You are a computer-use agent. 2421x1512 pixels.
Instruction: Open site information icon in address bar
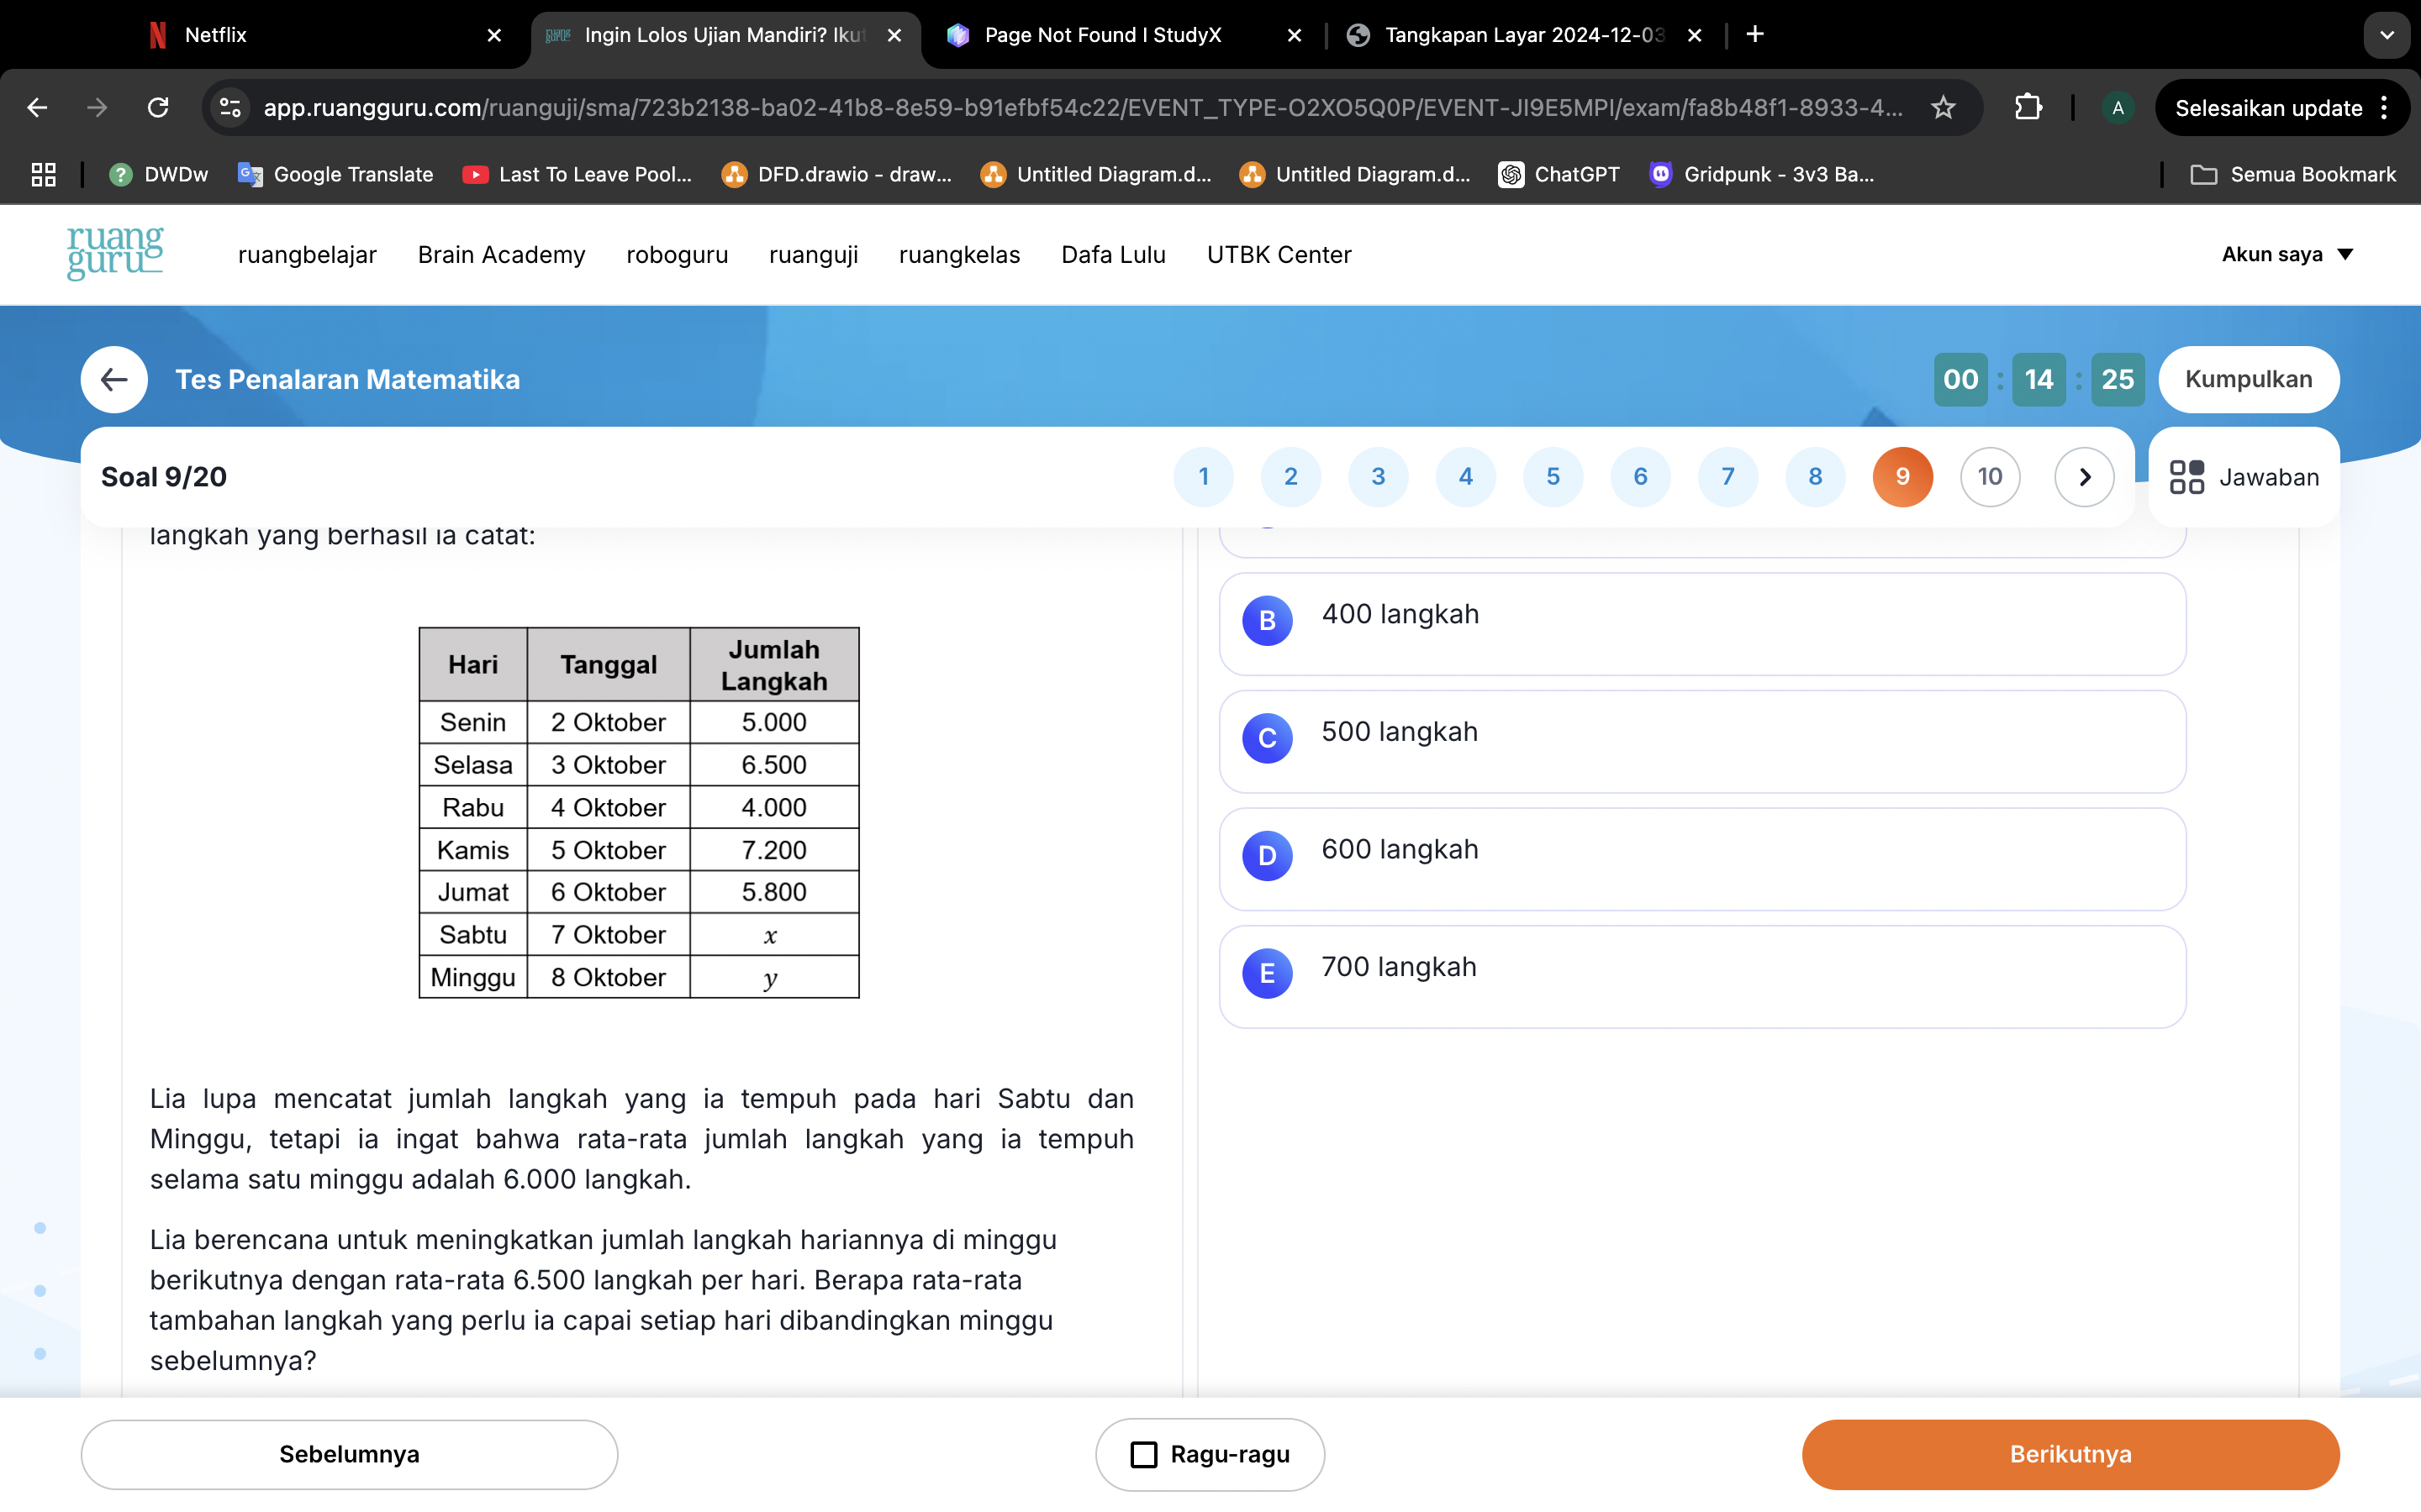point(230,108)
